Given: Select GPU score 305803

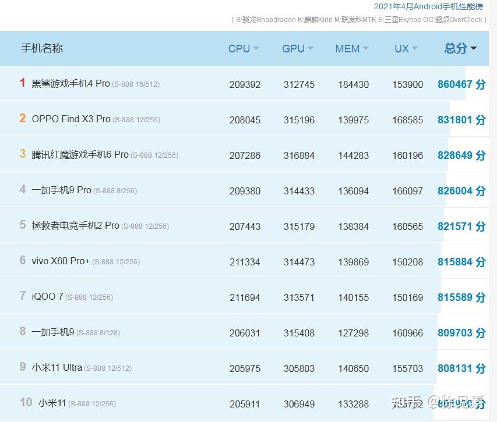Looking at the screenshot, I should click(299, 368).
